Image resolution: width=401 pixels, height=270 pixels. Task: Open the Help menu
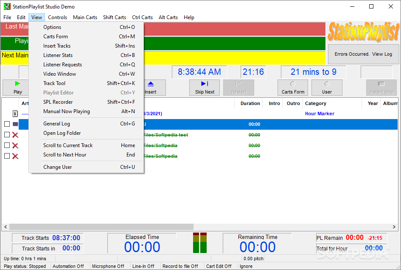pos(189,17)
